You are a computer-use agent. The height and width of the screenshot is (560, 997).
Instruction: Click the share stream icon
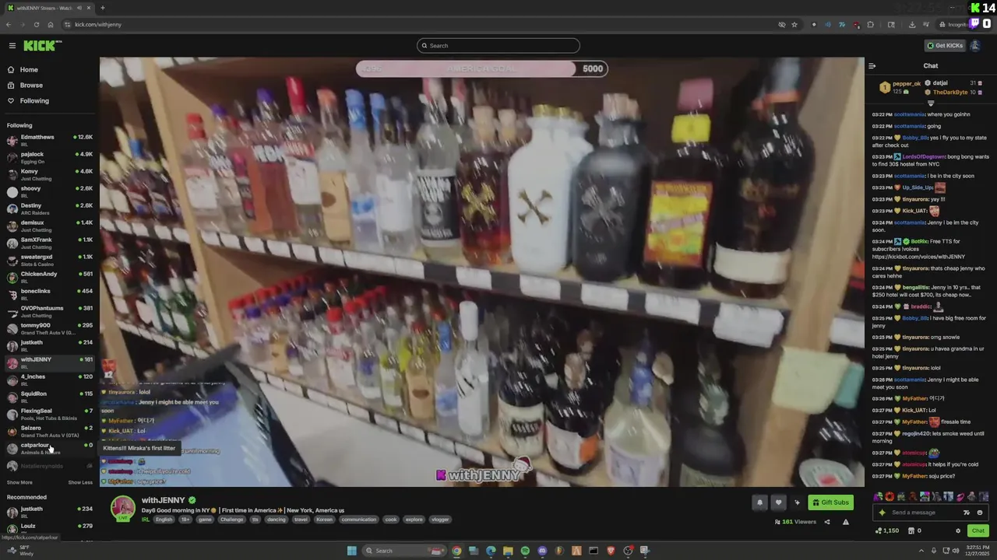point(827,522)
